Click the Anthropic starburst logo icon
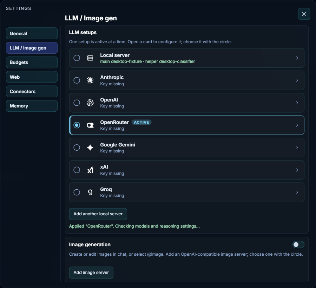Viewport: 316px width, 288px height. 90,80
